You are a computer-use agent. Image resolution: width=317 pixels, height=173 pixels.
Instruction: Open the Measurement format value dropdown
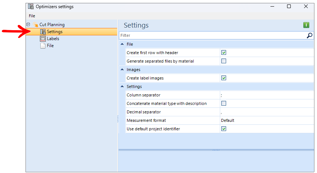[x=267, y=120]
